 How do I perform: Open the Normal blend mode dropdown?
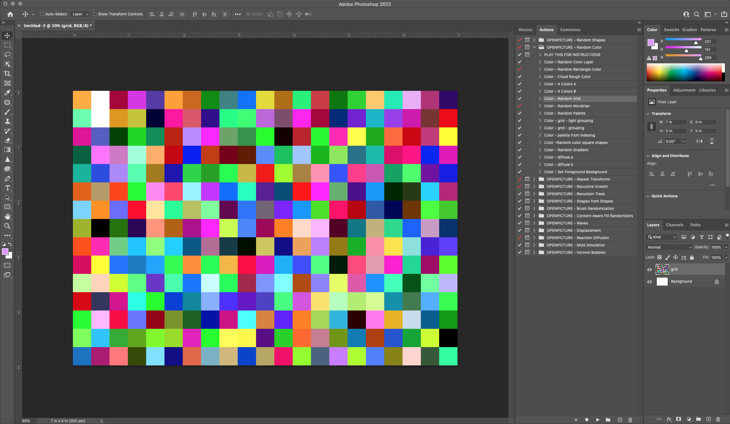pos(669,247)
